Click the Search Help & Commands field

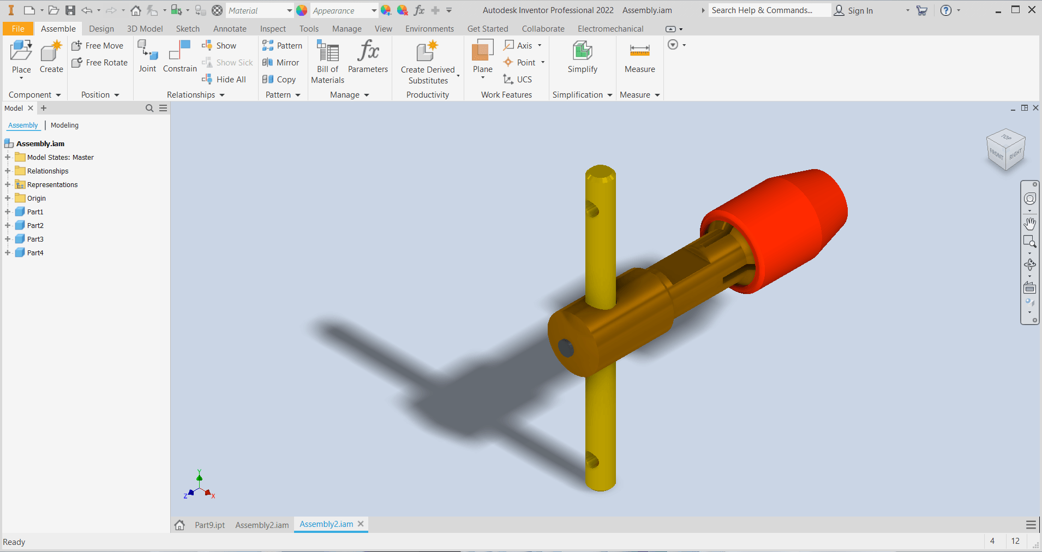769,10
